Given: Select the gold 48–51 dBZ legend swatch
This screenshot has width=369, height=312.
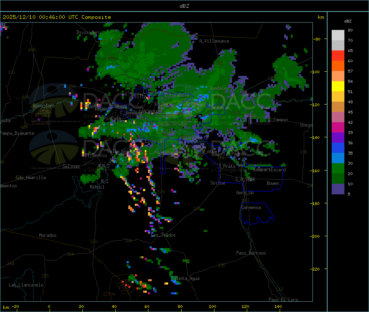Looking at the screenshot, I should point(338,97).
